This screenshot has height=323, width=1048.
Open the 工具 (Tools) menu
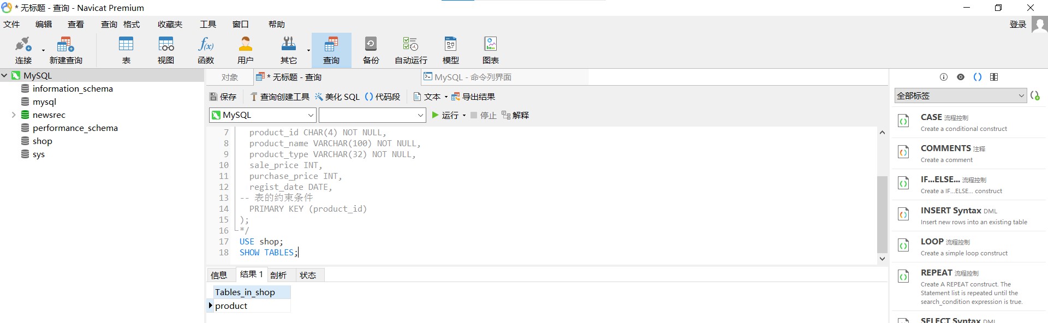click(208, 24)
